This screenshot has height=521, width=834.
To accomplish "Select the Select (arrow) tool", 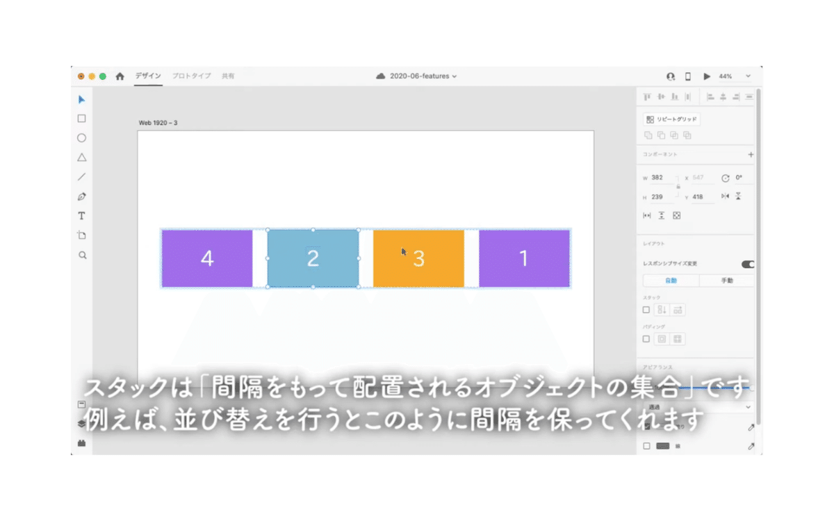I will [81, 99].
